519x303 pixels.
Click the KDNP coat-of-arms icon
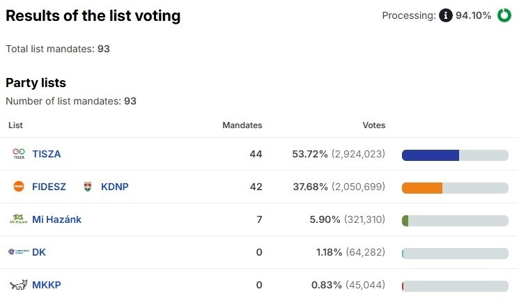[88, 187]
